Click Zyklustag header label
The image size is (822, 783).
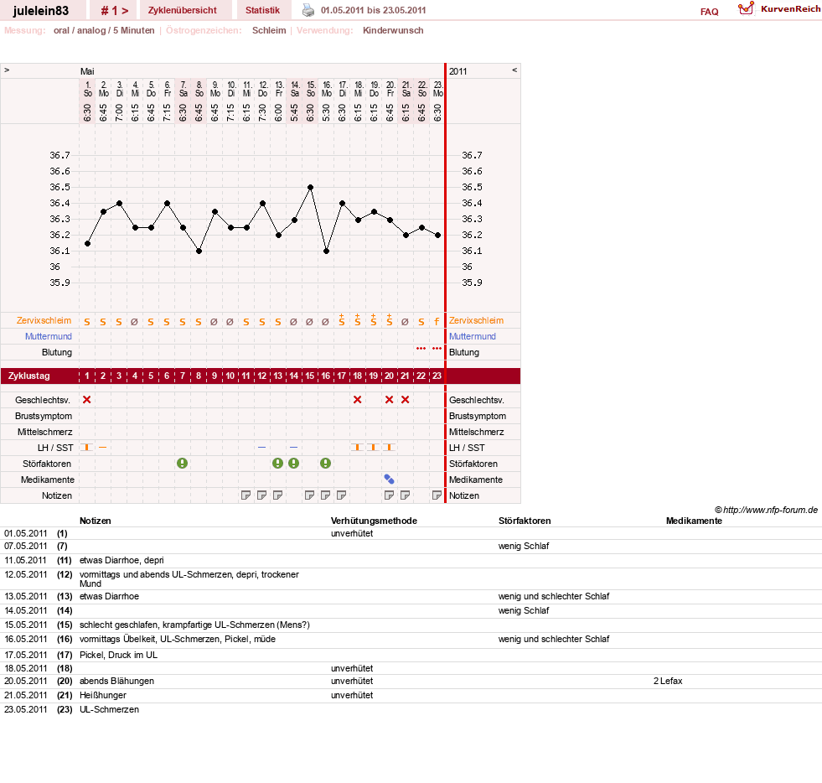(28, 376)
